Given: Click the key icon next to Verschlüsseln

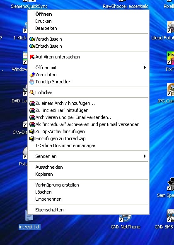Looking at the screenshot, I should tap(32, 39).
